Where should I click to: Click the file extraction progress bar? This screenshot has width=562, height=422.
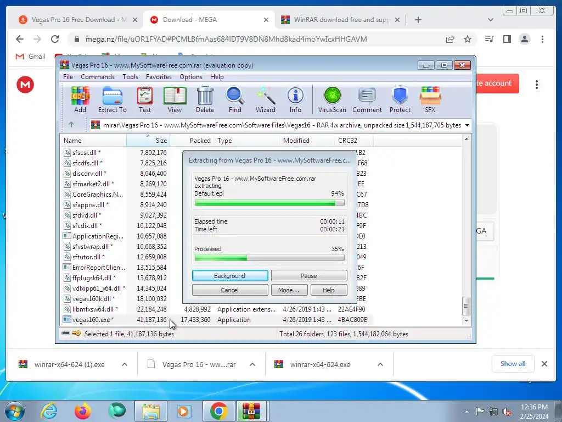click(x=269, y=203)
